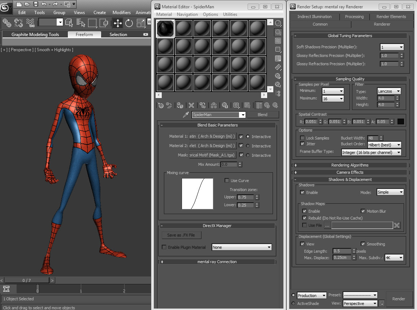Open the Modifiers menu
The height and width of the screenshot is (310, 417).
pyautogui.click(x=121, y=12)
